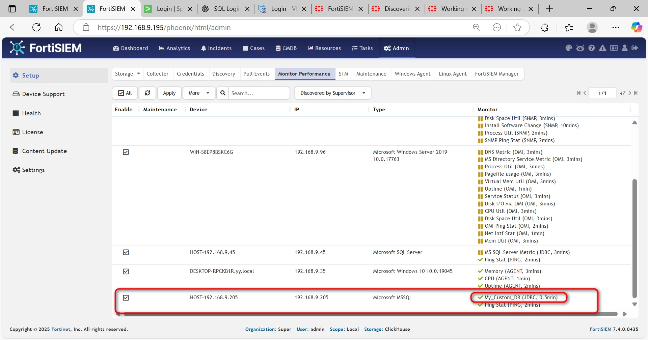Screen dimensions: 648x340
Task: Click the FortiSIEM 7.4.0.0435 version link
Action: click(x=614, y=329)
